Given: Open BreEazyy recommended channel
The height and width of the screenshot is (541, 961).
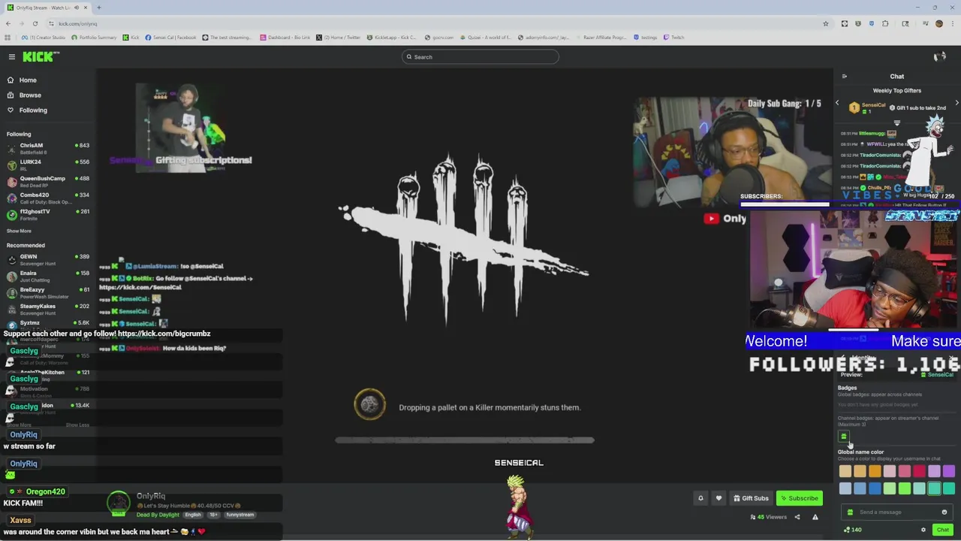Looking at the screenshot, I should (47, 292).
